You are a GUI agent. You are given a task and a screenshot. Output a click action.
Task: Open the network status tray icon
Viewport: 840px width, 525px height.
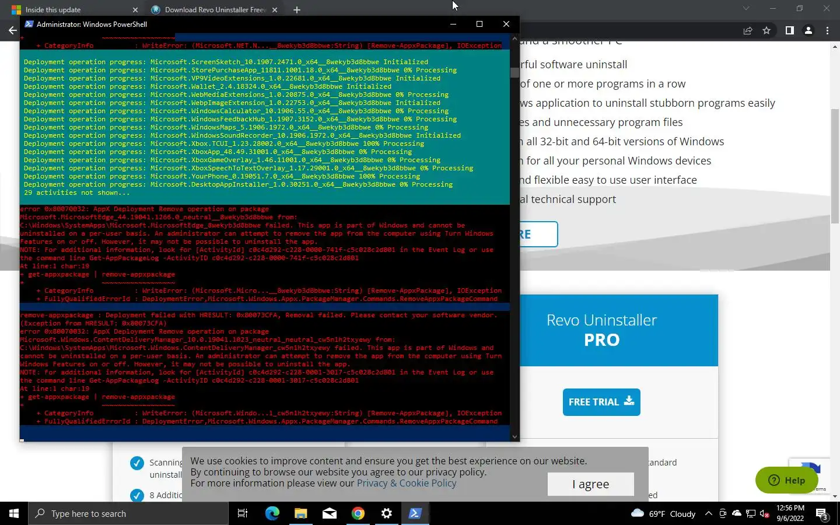(751, 513)
